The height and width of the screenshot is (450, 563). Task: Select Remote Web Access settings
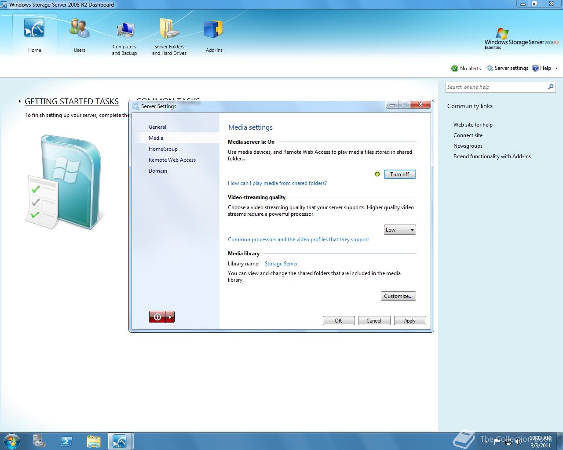click(x=172, y=160)
